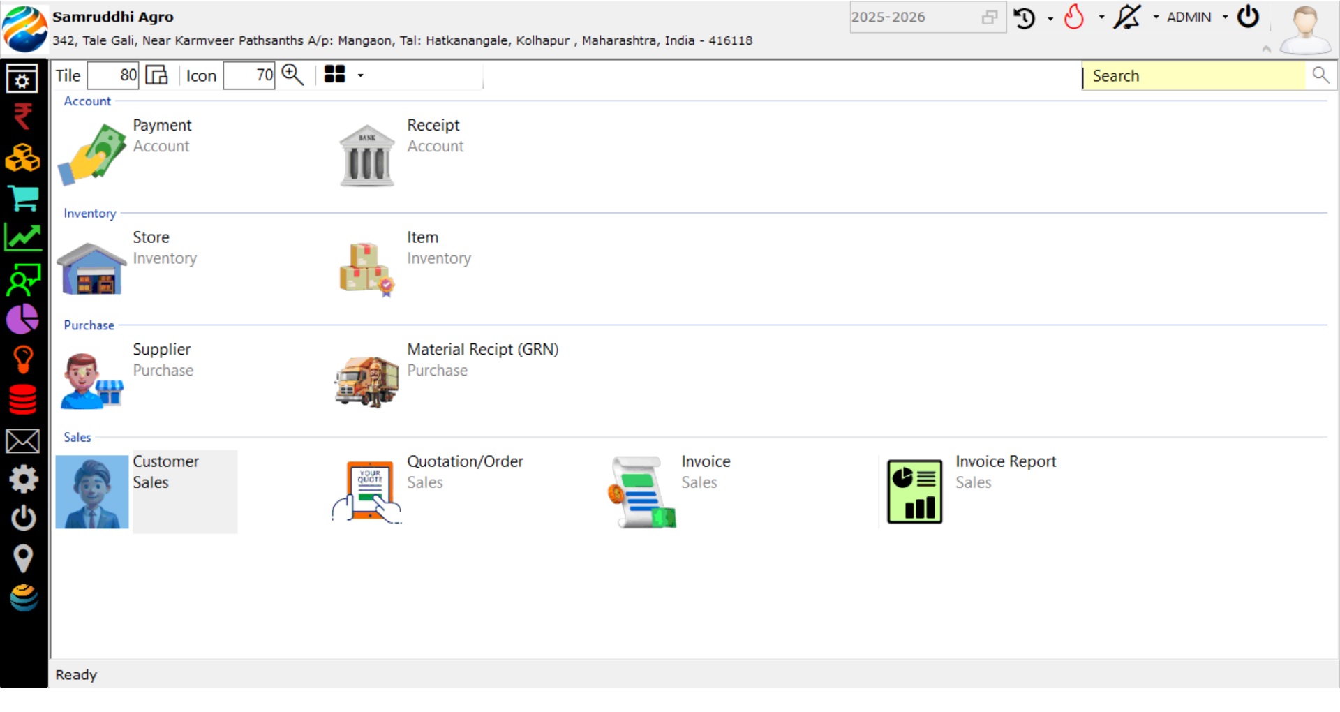Open the purple pie chart sidebar icon
The width and height of the screenshot is (1340, 712).
pos(23,320)
